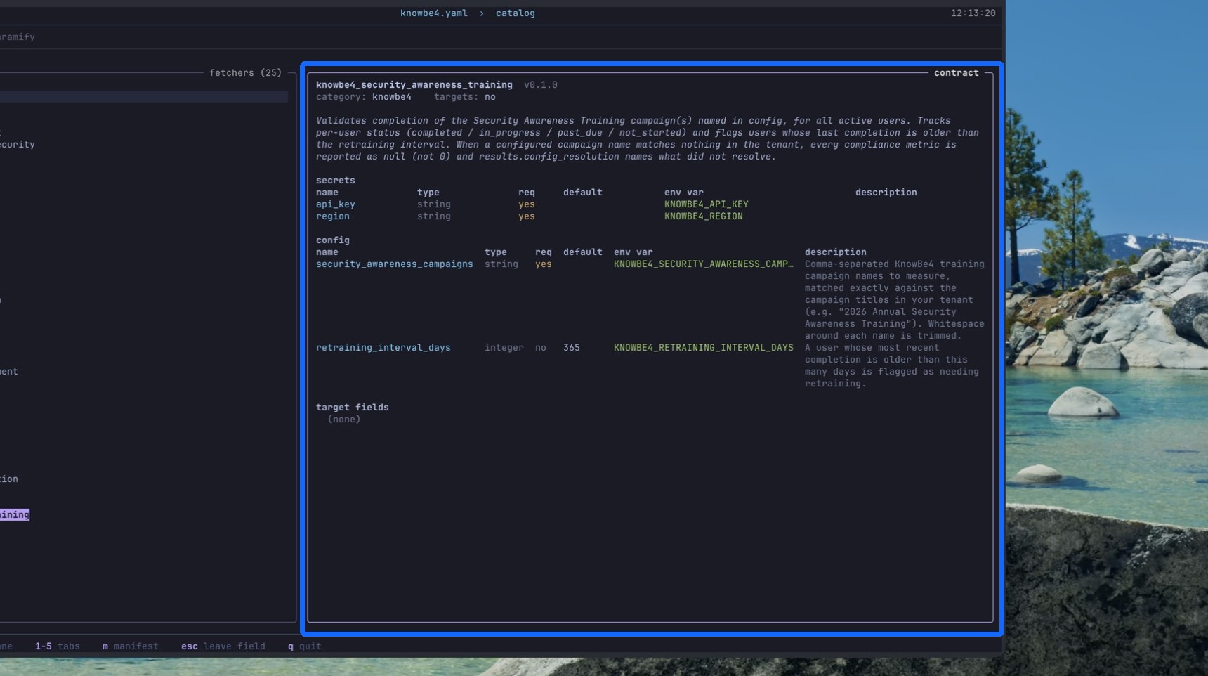
Task: Click the m manifest shortcut hint
Action: [x=130, y=646]
